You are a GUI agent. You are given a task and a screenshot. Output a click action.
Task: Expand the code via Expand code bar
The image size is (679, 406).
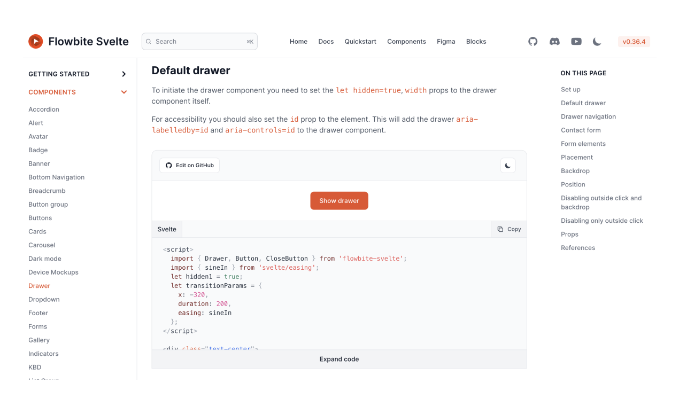[339, 359]
